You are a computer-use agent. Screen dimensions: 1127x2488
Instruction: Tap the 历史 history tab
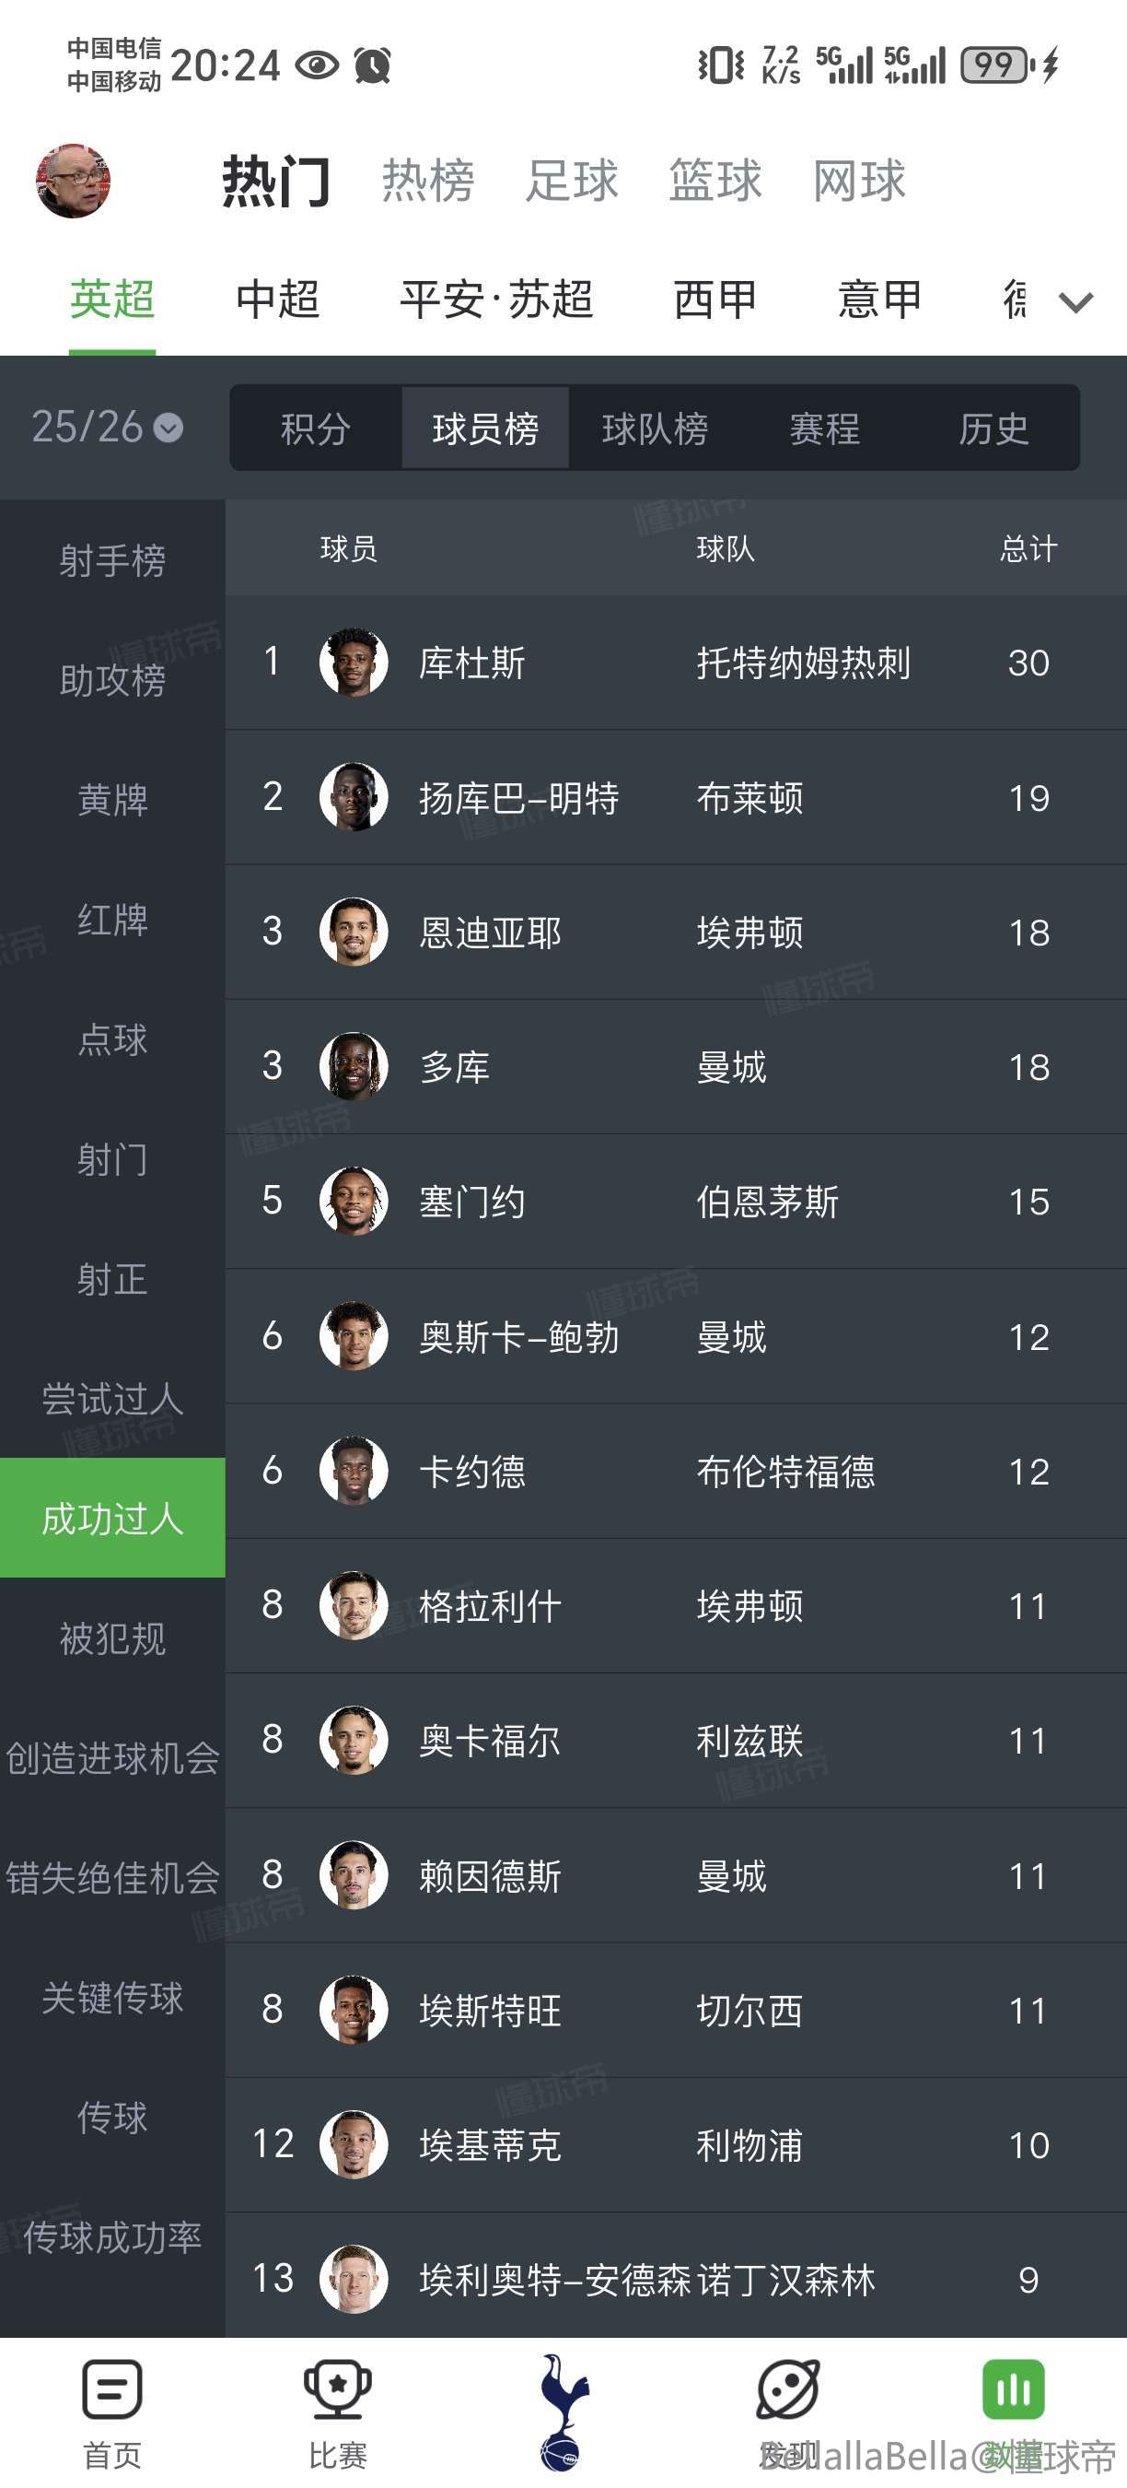tap(993, 428)
